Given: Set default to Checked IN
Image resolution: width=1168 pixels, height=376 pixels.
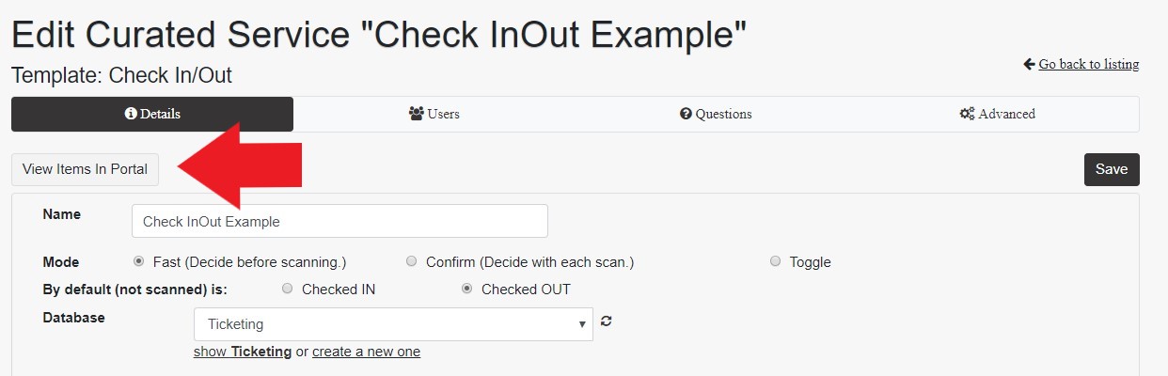Looking at the screenshot, I should click(288, 289).
